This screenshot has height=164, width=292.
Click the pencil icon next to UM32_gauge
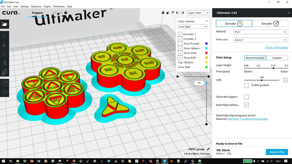click(208, 149)
